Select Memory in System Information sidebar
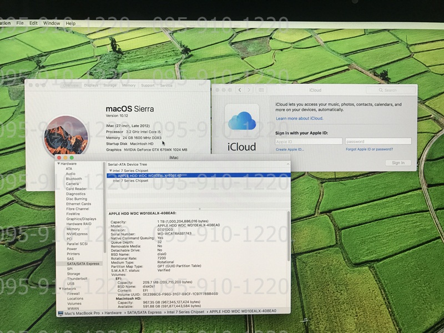This screenshot has height=333, width=444. coord(73,229)
